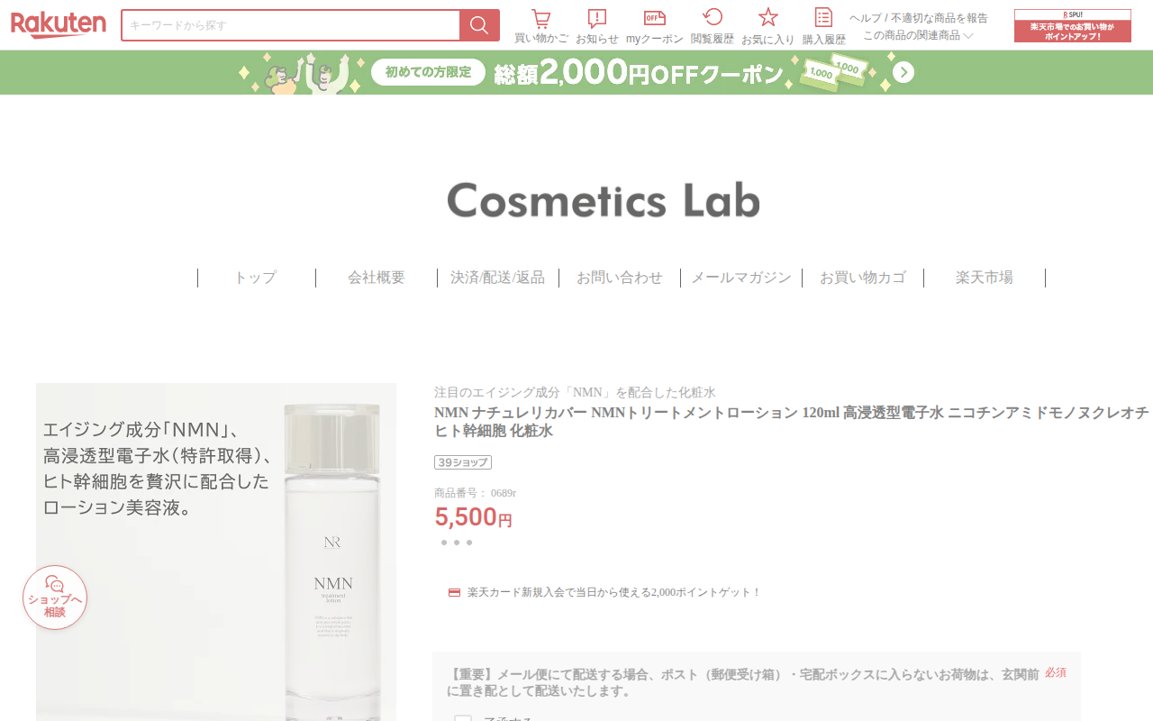Go to お問い合わせ menu item
This screenshot has height=721, width=1153.
pyautogui.click(x=620, y=278)
